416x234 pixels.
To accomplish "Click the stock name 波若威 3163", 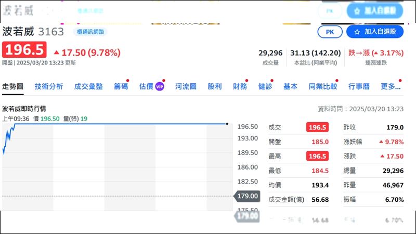I will pos(33,32).
